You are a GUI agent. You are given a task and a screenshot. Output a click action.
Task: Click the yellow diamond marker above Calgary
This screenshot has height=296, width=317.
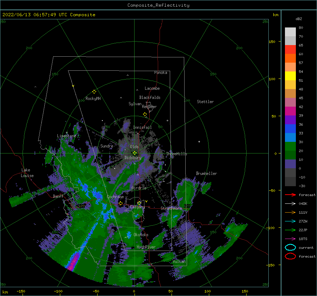point(139,203)
